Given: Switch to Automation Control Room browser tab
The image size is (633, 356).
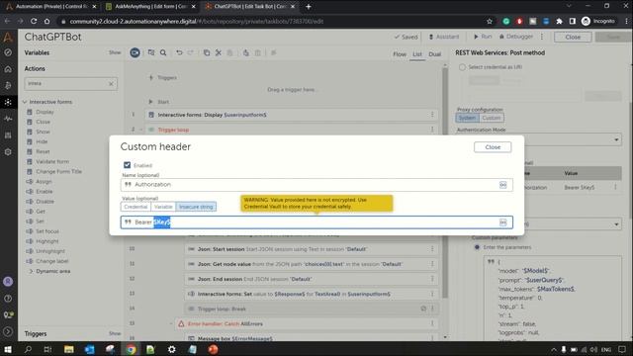Looking at the screenshot, I should point(50,7).
